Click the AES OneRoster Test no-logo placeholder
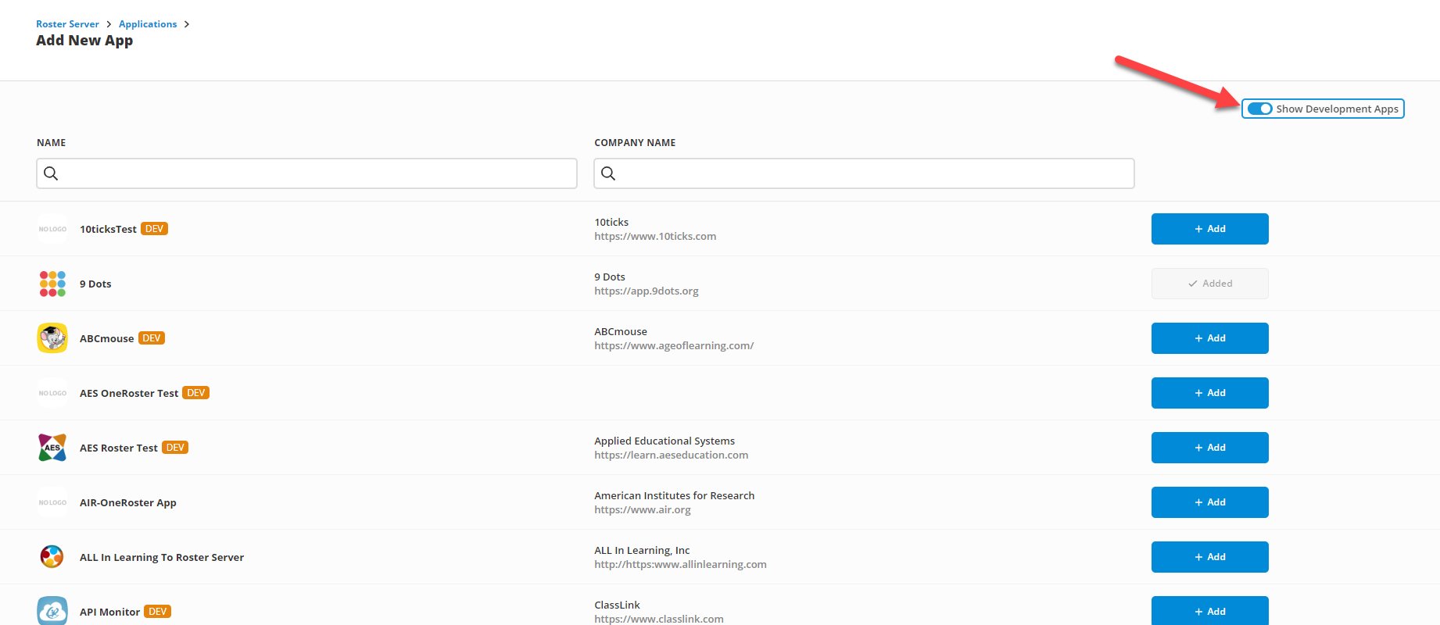This screenshot has height=625, width=1440. pos(52,393)
